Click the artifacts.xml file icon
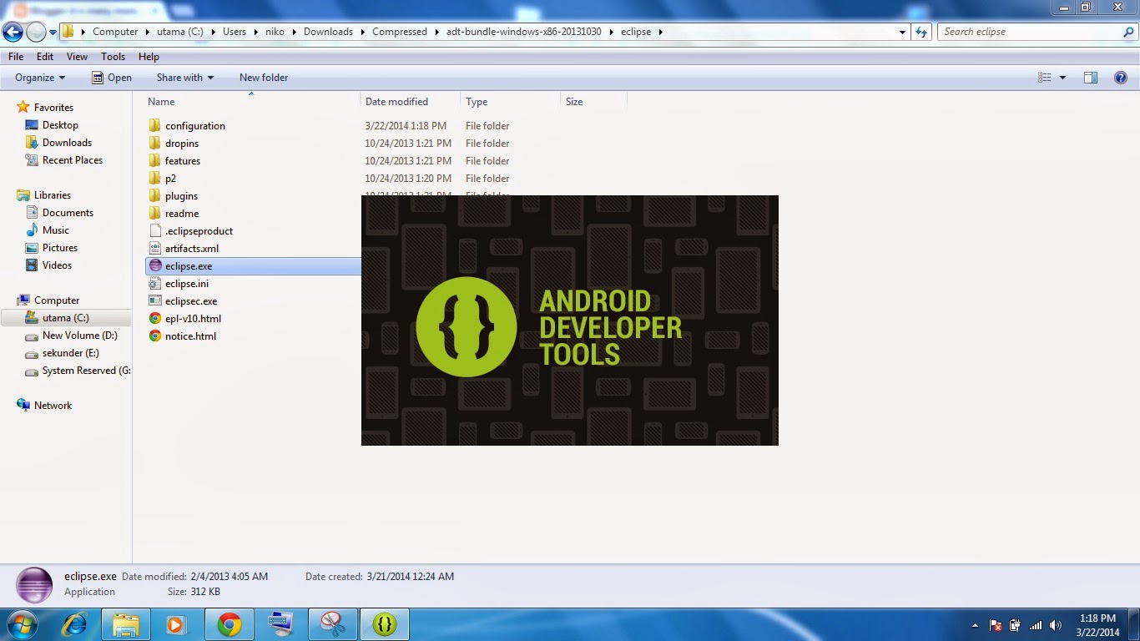The image size is (1140, 641). [154, 248]
